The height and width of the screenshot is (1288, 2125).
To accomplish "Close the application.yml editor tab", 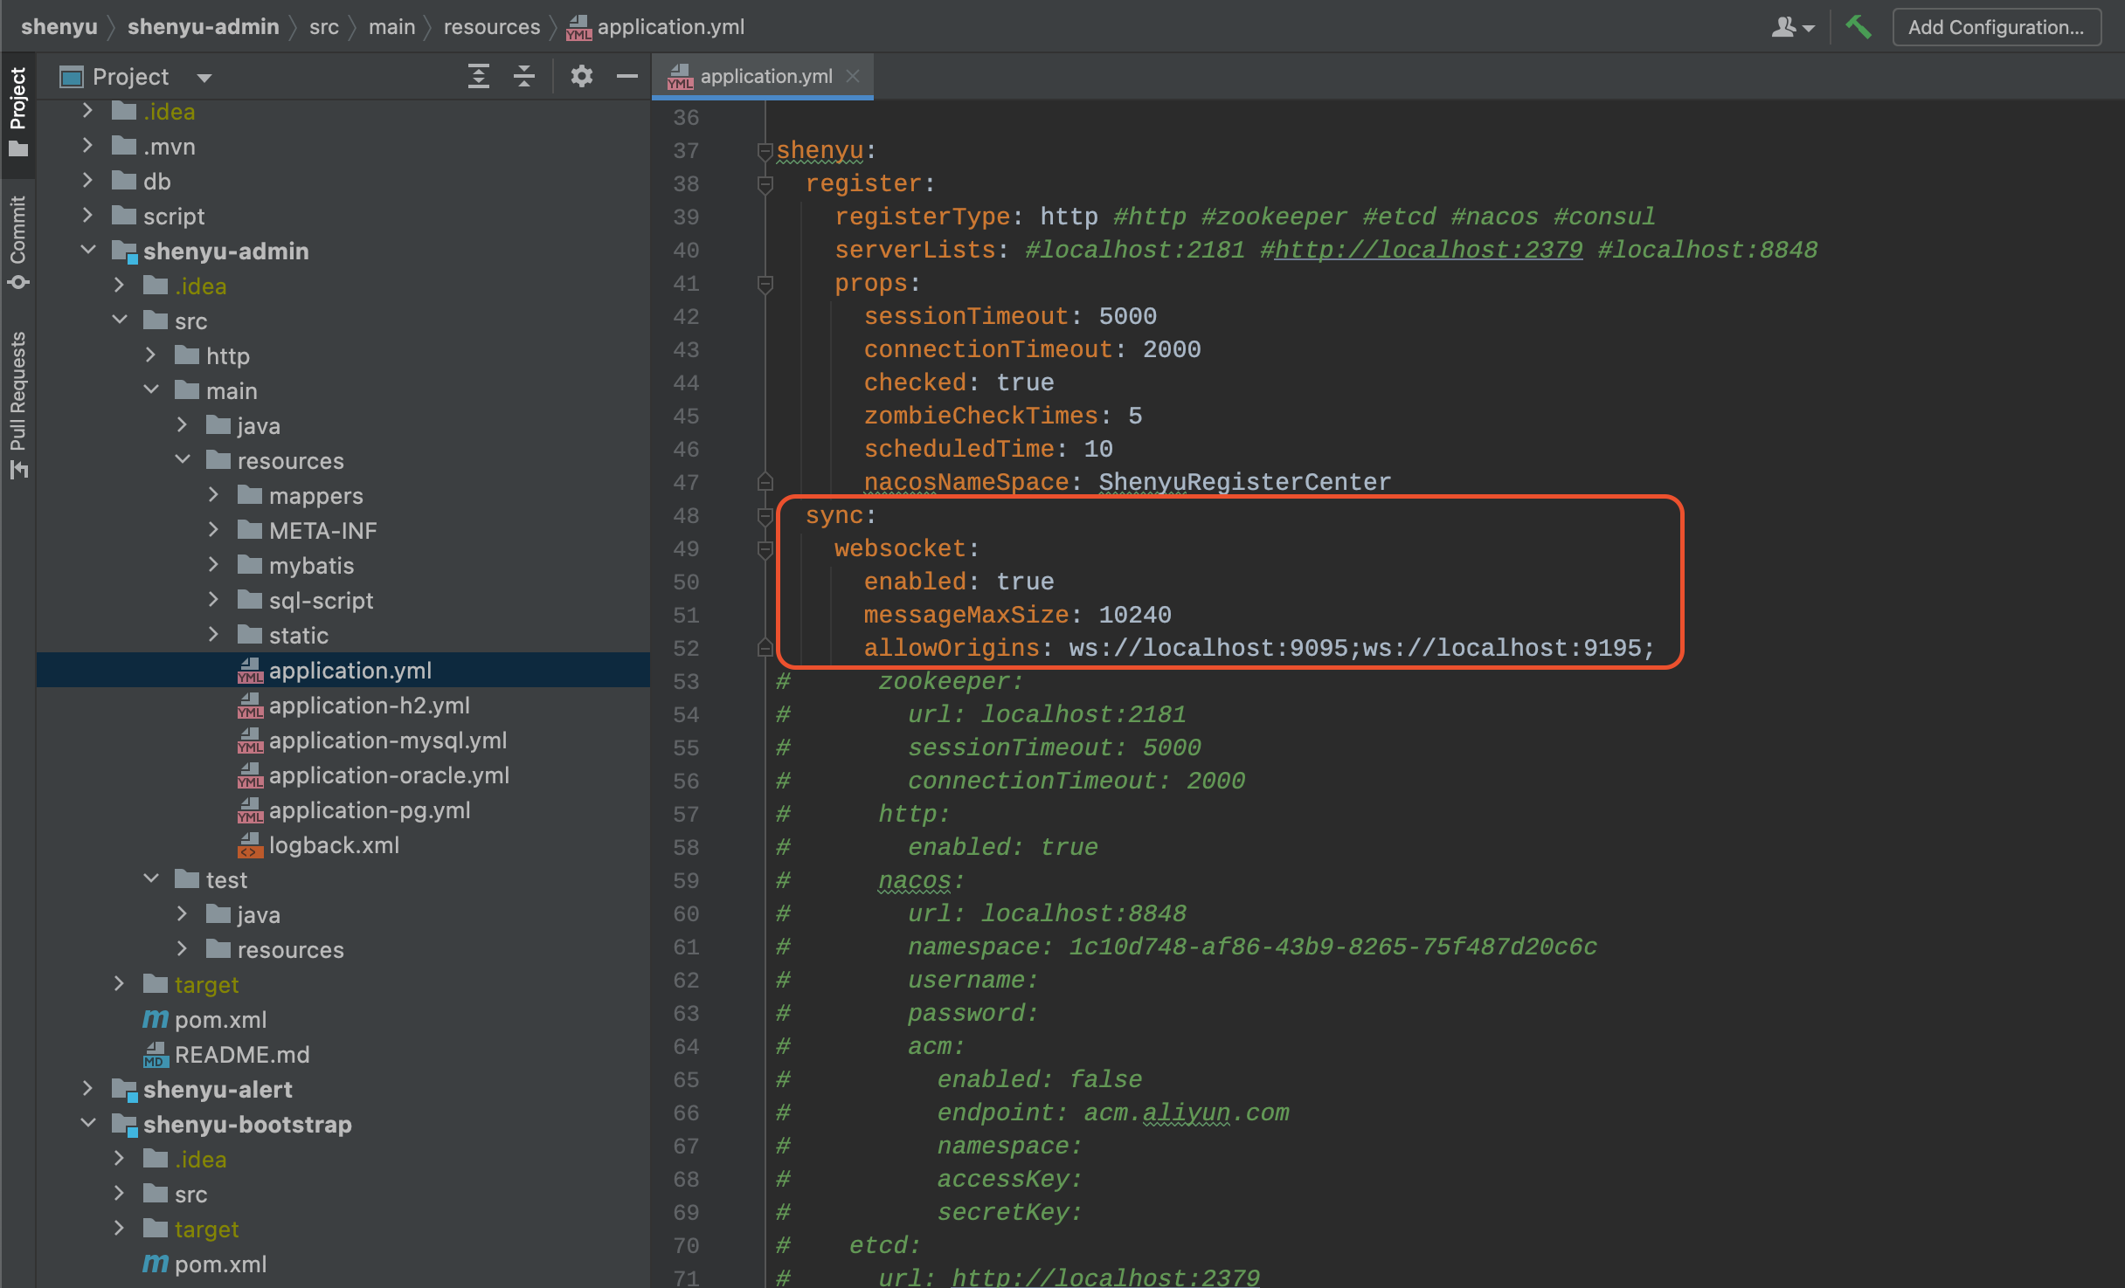I will [x=854, y=77].
